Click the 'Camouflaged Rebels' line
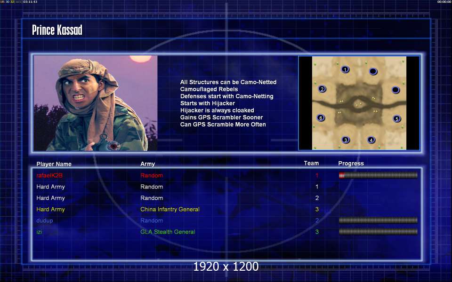 coord(209,89)
